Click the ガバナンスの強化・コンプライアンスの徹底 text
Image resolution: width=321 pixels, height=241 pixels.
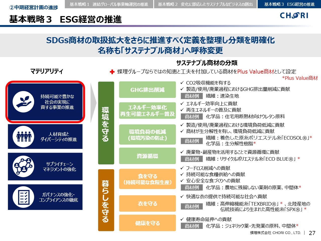(58, 197)
